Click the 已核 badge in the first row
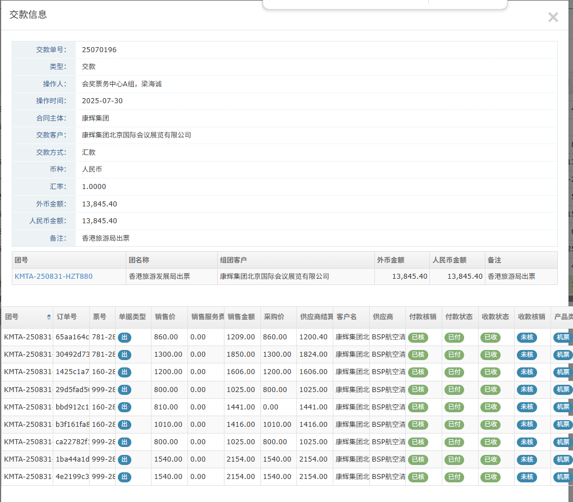The width and height of the screenshot is (573, 502). pyautogui.click(x=418, y=338)
